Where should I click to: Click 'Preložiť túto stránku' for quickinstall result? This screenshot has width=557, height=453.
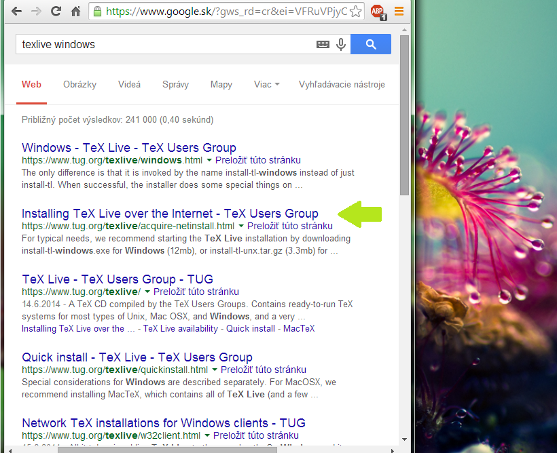point(264,370)
